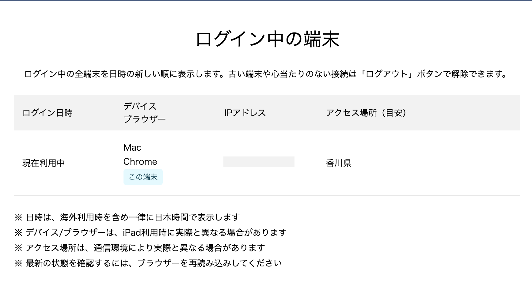Click the ブラウザー column header label
Screen dimensions: 532x286
tap(145, 119)
